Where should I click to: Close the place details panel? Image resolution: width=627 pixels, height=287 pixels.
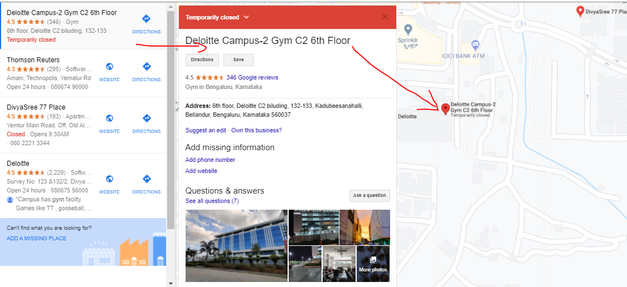[385, 17]
